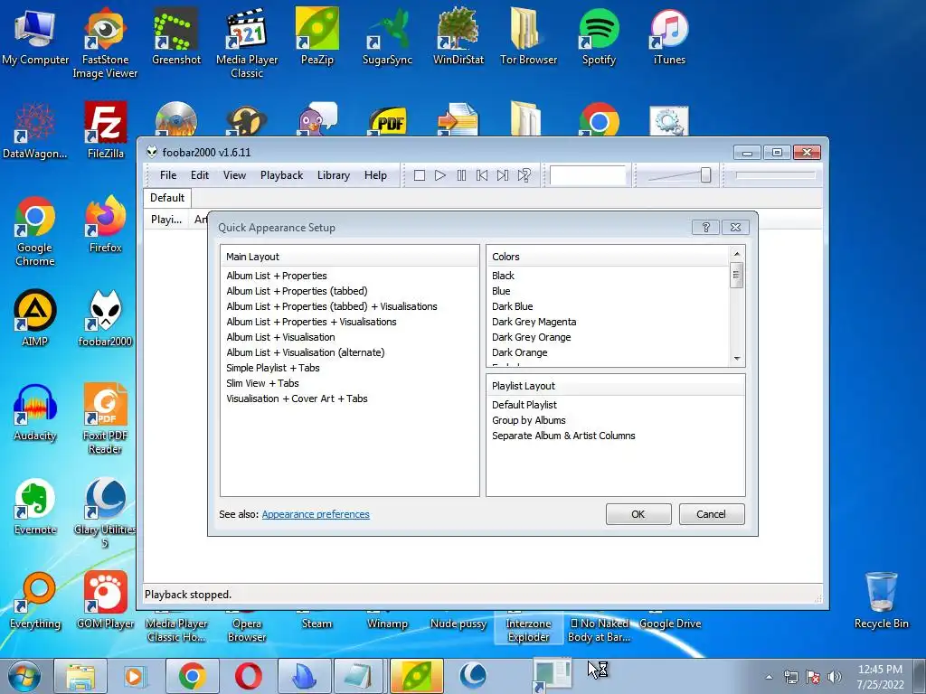Choose Dark Grey Magenta colors
Screen dimensions: 926x694
(534, 322)
